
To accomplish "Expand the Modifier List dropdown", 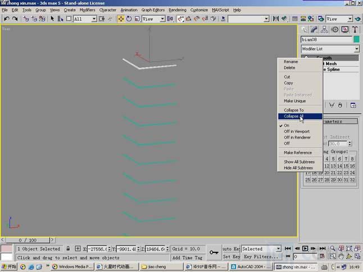I will [x=330, y=49].
